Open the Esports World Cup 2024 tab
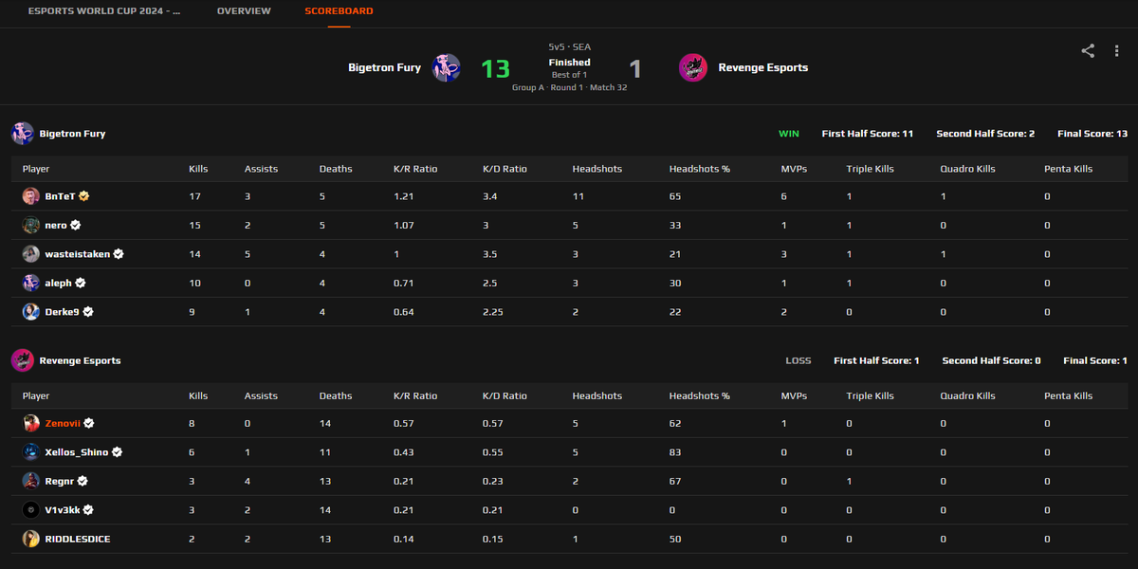The image size is (1138, 569). pos(104,11)
